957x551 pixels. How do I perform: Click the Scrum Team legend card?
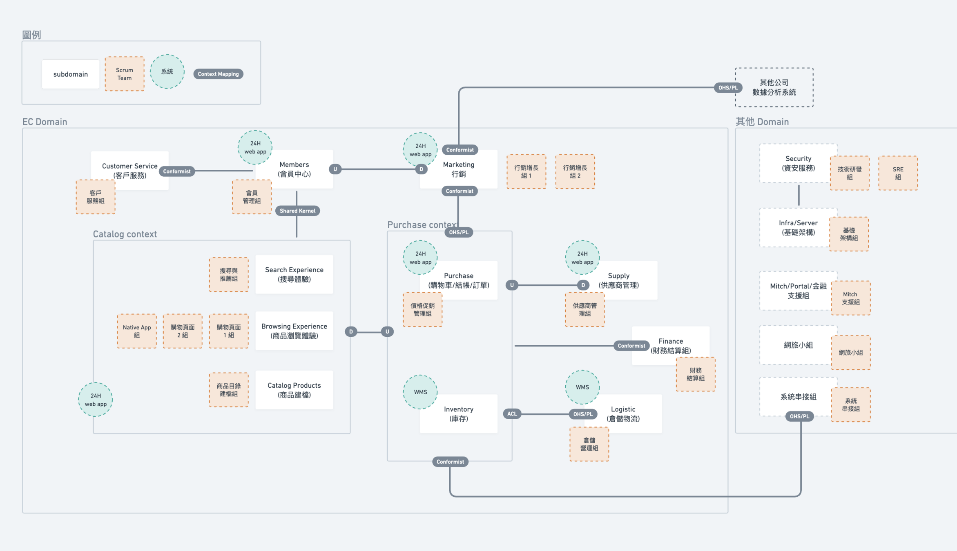tap(125, 74)
